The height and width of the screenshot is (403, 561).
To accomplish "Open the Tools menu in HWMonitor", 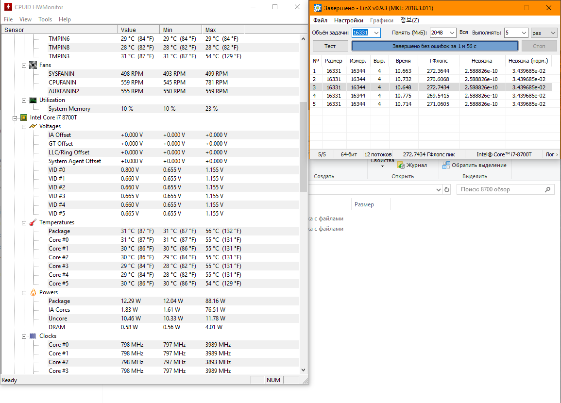I will point(45,19).
